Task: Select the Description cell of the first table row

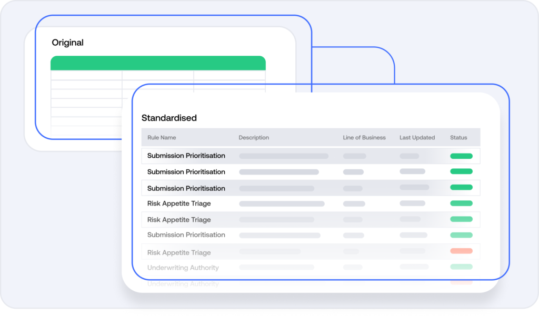Action: (284, 156)
